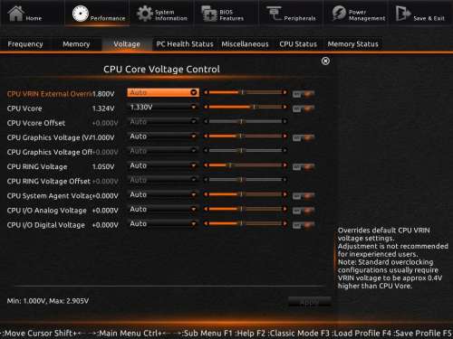Adjust the CPU RING Voltage slider track
Image resolution: width=453 pixels, height=339 pixels.
pyautogui.click(x=246, y=165)
